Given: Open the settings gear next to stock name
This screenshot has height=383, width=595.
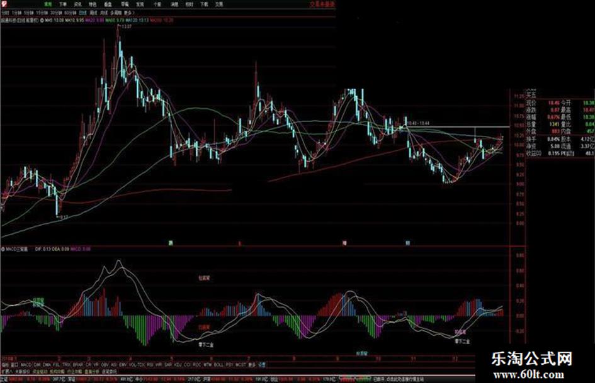Looking at the screenshot, I should 42,20.
